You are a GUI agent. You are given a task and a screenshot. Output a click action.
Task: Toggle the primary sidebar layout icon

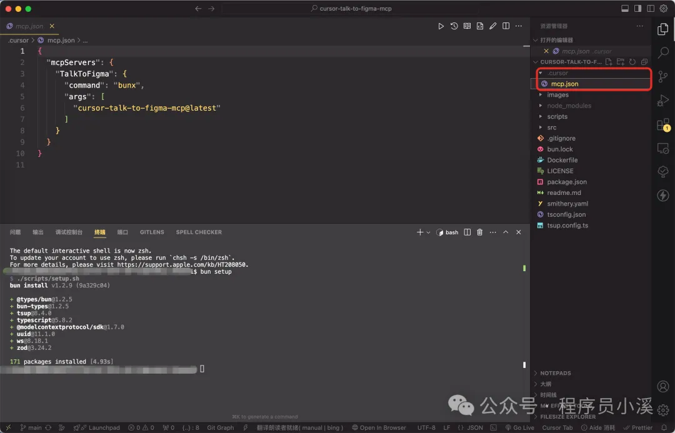click(x=637, y=8)
